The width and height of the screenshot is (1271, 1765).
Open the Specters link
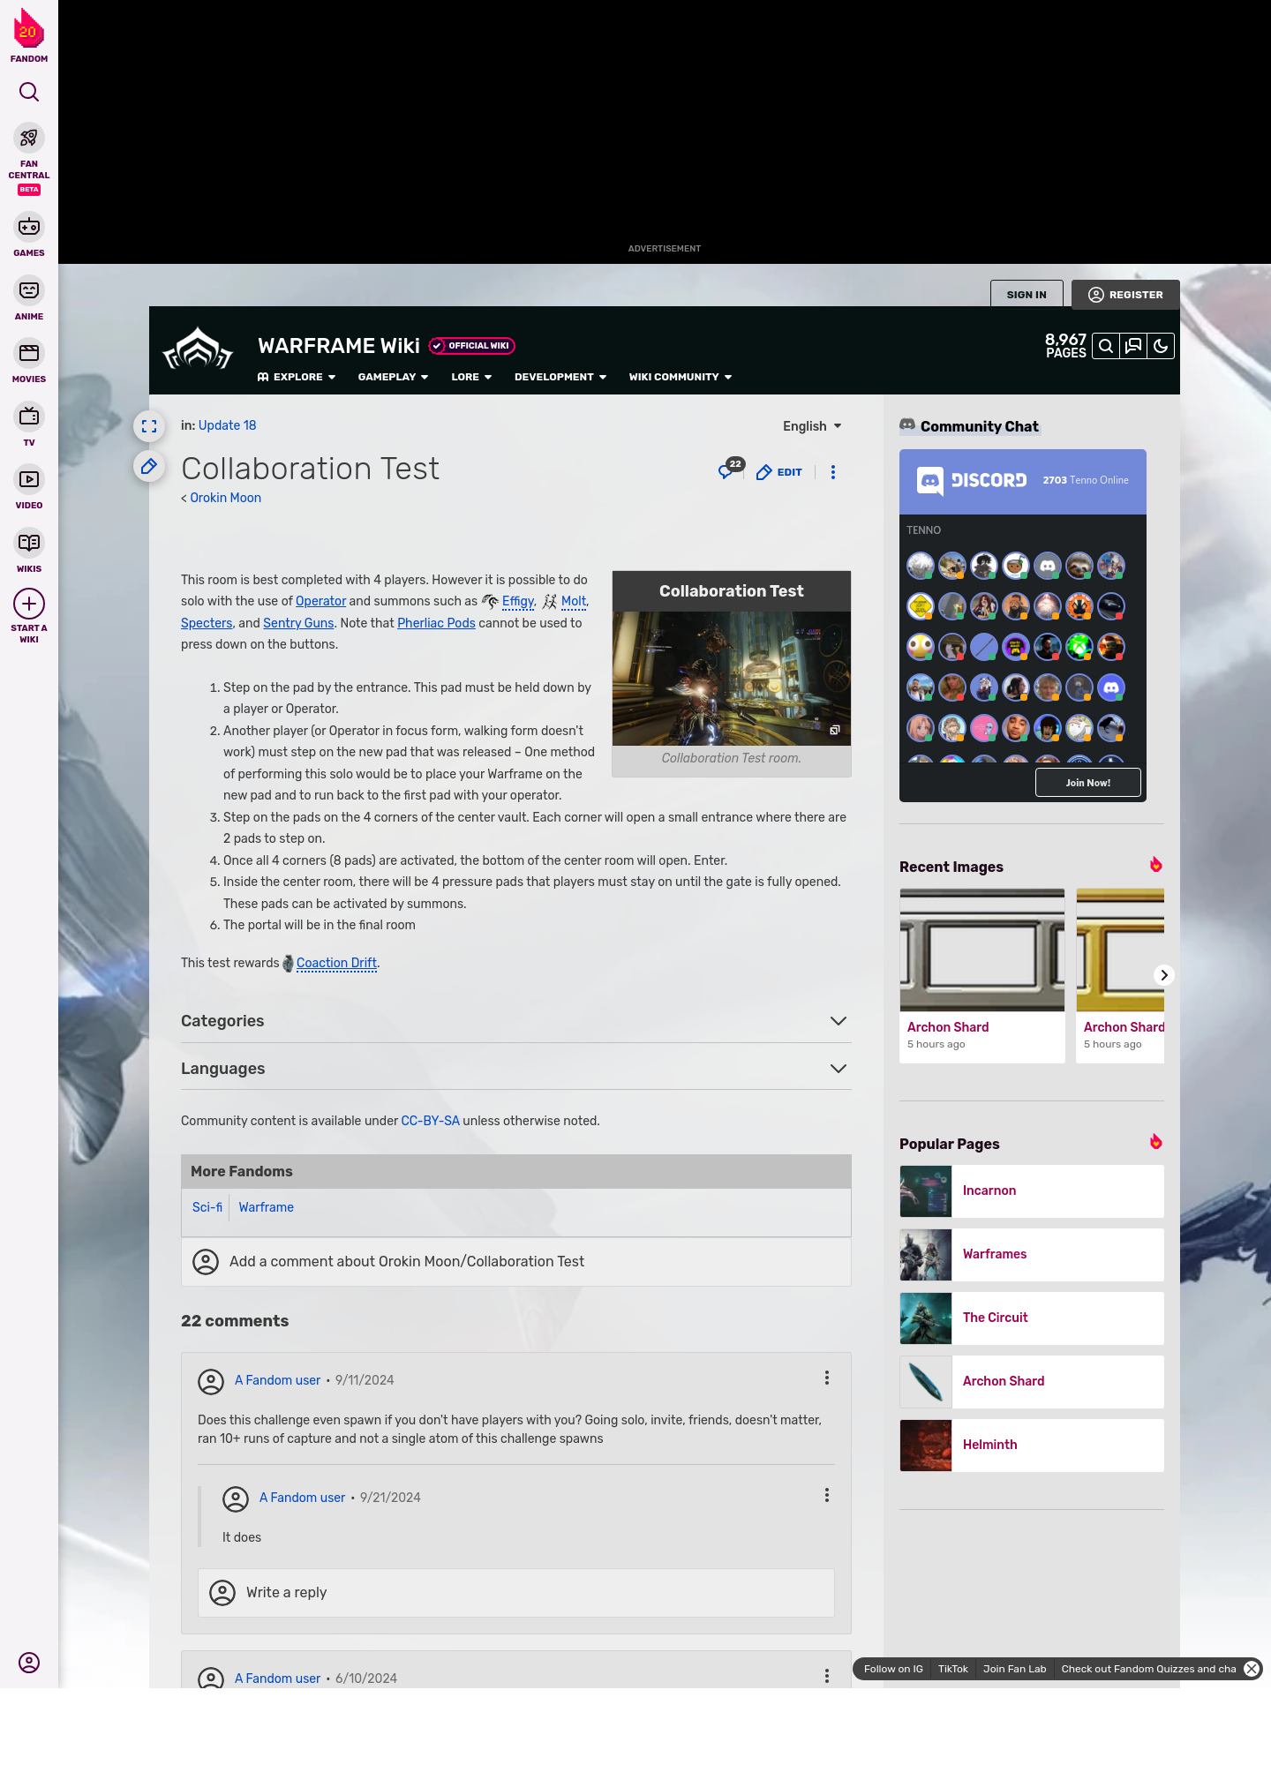[207, 623]
